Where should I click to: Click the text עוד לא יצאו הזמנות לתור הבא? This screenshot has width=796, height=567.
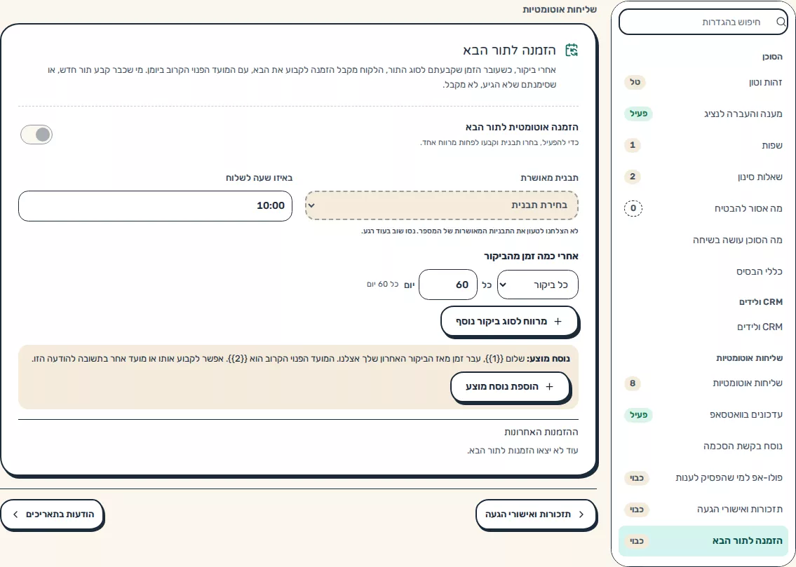(522, 451)
